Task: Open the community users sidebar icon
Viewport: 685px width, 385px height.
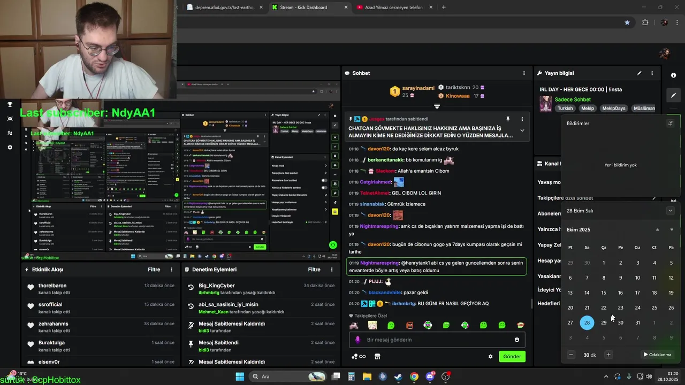Action: (x=10, y=133)
